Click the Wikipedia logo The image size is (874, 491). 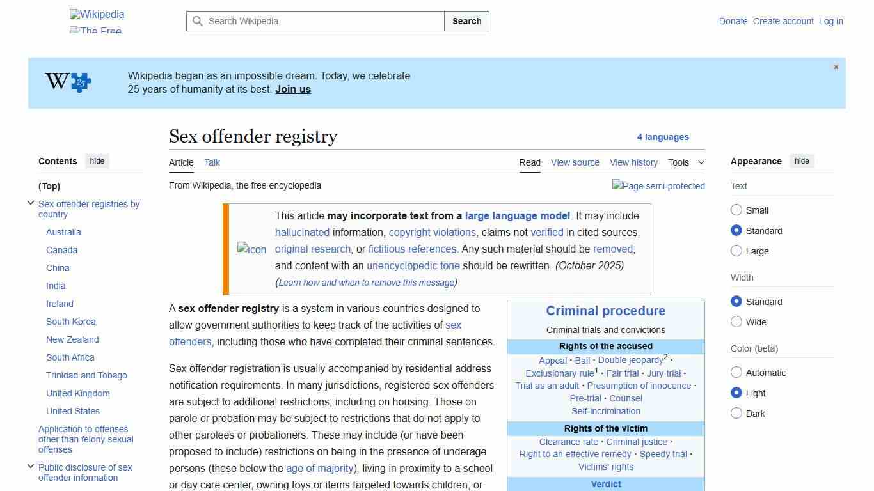97,14
